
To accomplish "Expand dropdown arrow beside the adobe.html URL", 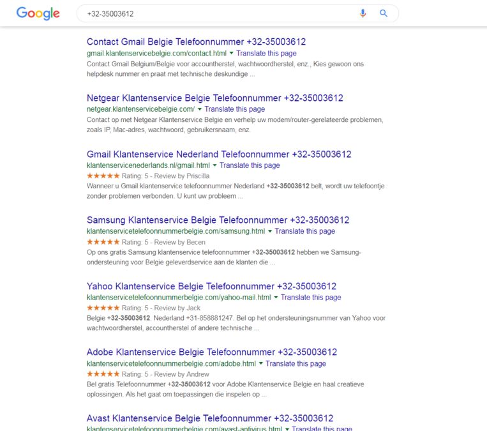I will coord(261,364).
